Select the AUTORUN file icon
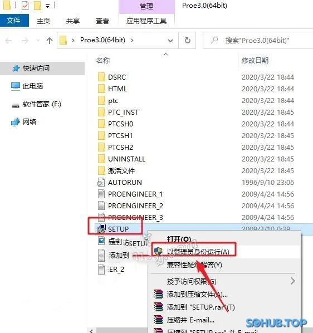 tap(101, 182)
